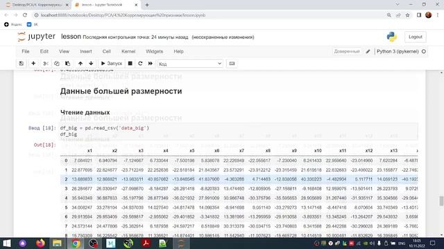Click the df_big read_csv code cell
The image size is (444, 249).
(x=238, y=131)
